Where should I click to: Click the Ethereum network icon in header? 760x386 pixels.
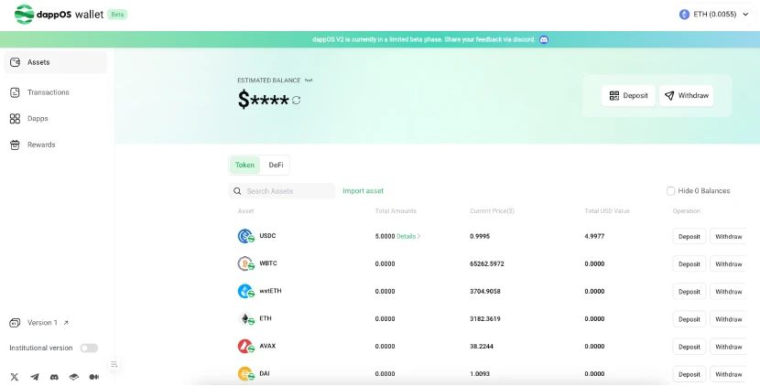tap(684, 14)
